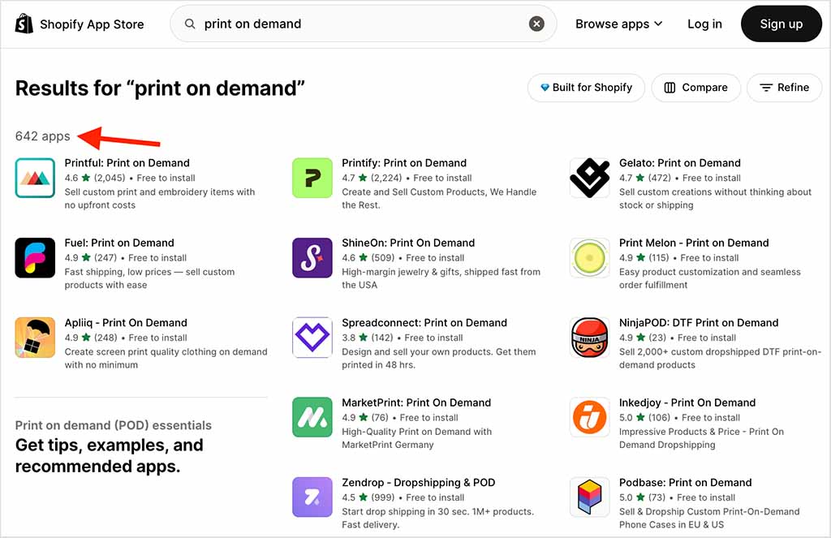
Task: Open the MarketPrint app icon
Action: pos(312,417)
